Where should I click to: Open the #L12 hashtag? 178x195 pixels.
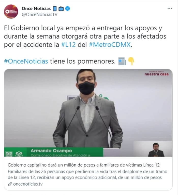click(x=68, y=45)
